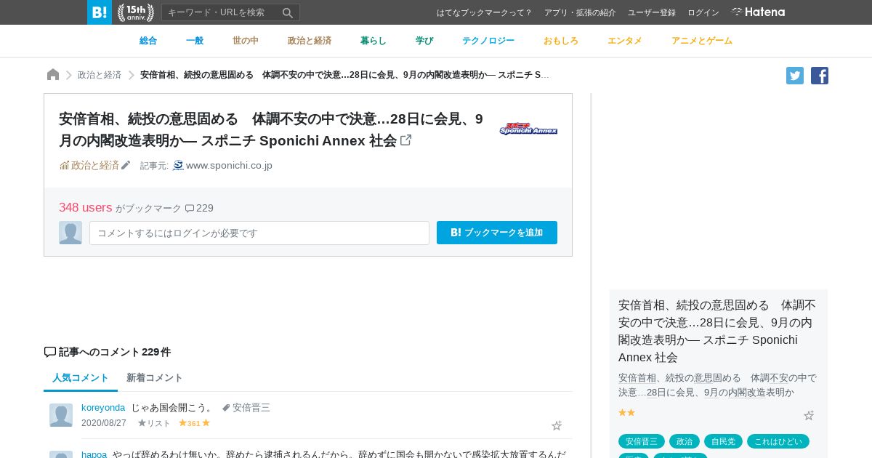The height and width of the screenshot is (458, 872).
Task: Click the 記事へのコメント229件 heading
Action: click(108, 352)
